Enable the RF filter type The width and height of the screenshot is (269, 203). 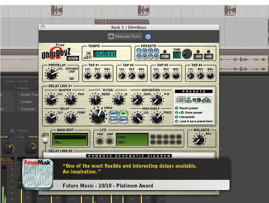[x=124, y=114]
